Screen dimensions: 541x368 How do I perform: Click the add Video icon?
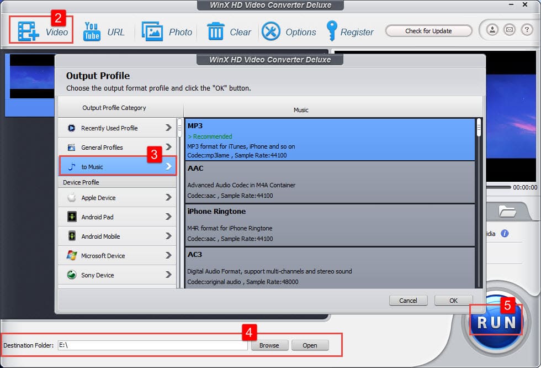[28, 31]
